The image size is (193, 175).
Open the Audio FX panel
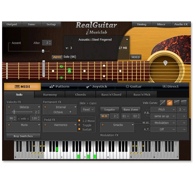tap(181, 24)
